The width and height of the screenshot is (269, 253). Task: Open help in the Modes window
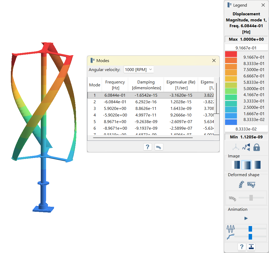[147, 147]
